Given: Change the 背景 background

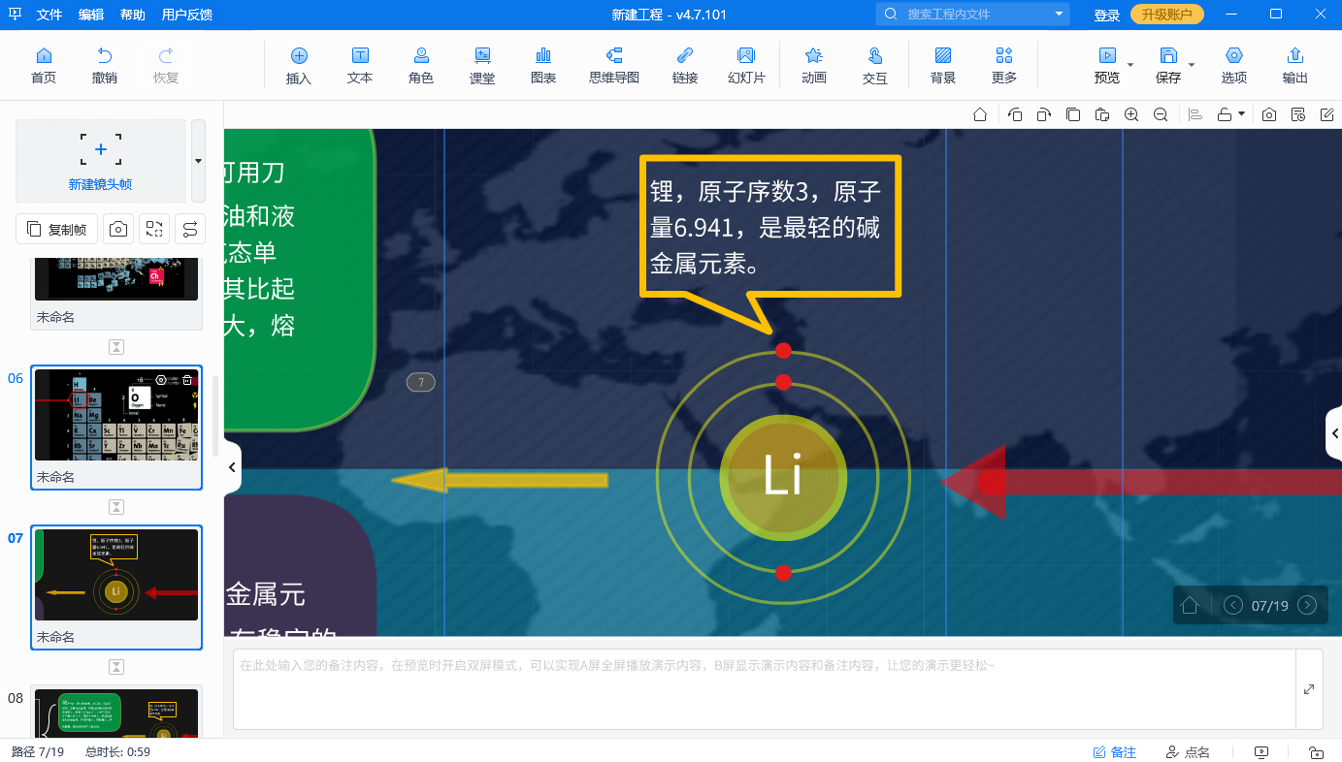Looking at the screenshot, I should 943,65.
